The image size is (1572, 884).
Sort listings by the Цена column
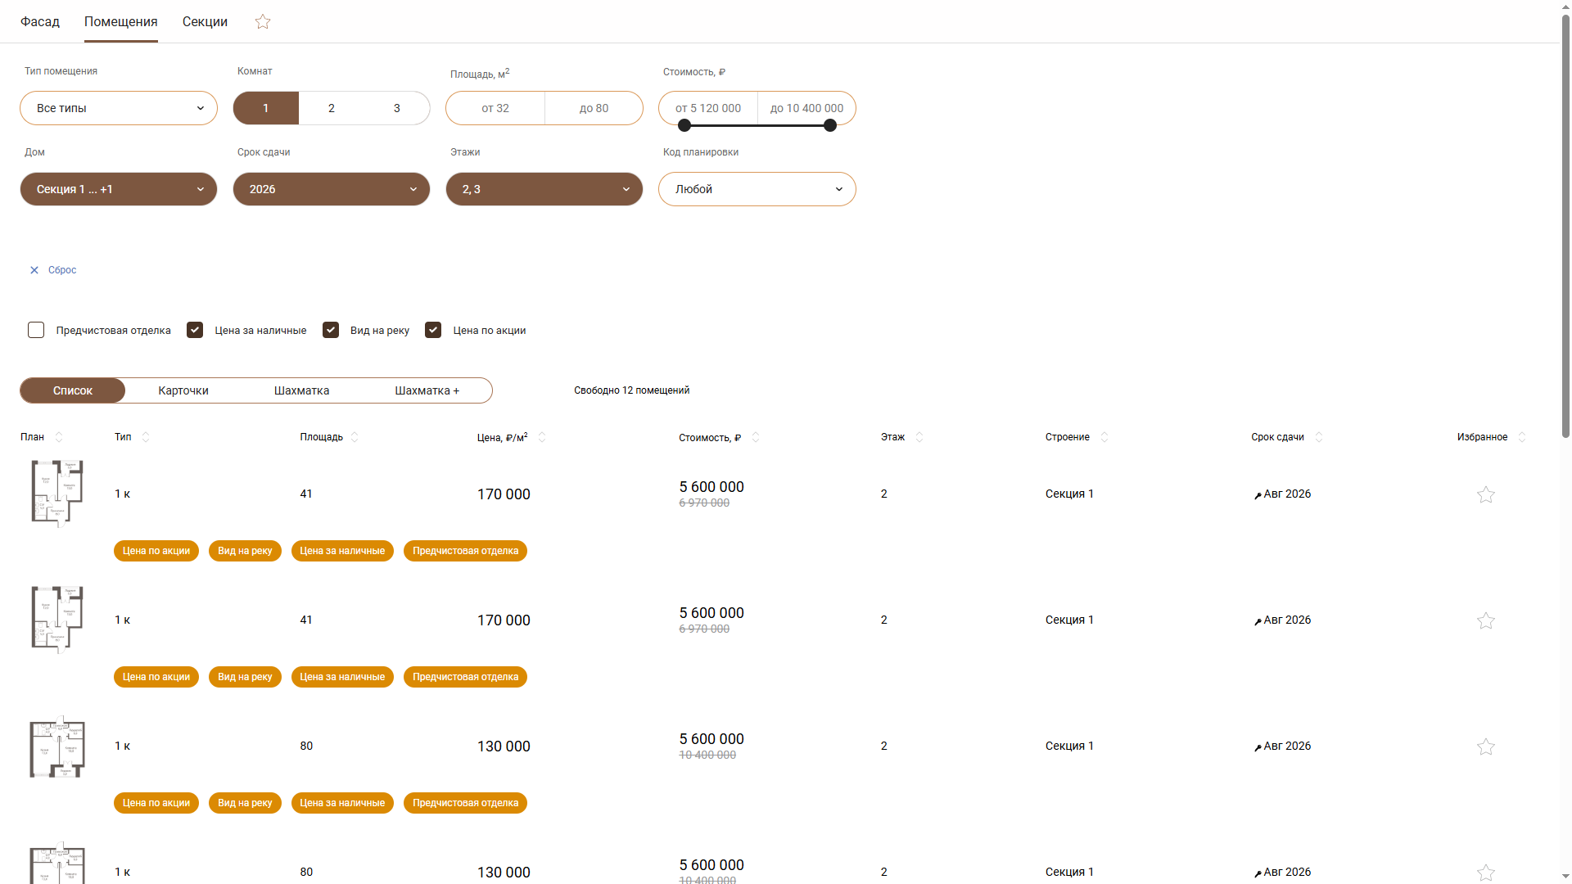coord(542,436)
